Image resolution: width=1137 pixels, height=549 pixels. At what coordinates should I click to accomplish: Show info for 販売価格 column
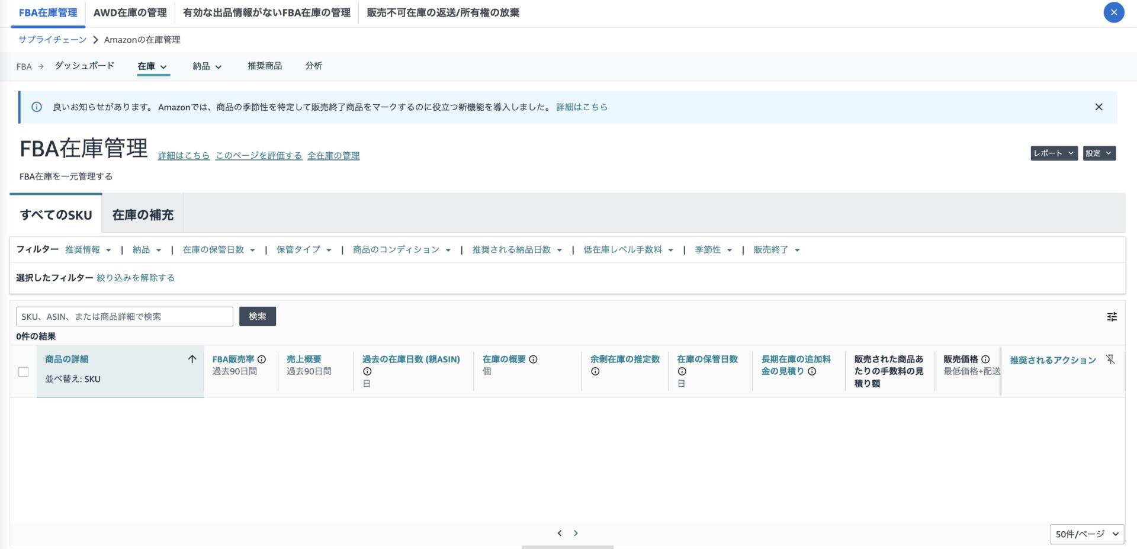(x=985, y=359)
